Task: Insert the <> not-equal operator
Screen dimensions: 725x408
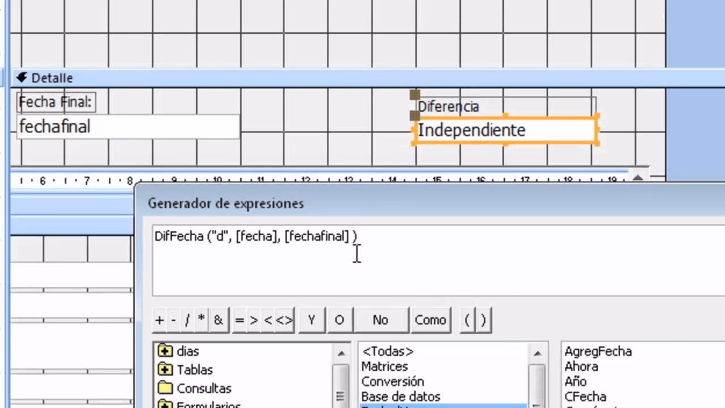Action: click(x=284, y=320)
